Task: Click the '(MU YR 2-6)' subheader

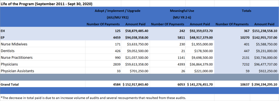Action: (182, 17)
